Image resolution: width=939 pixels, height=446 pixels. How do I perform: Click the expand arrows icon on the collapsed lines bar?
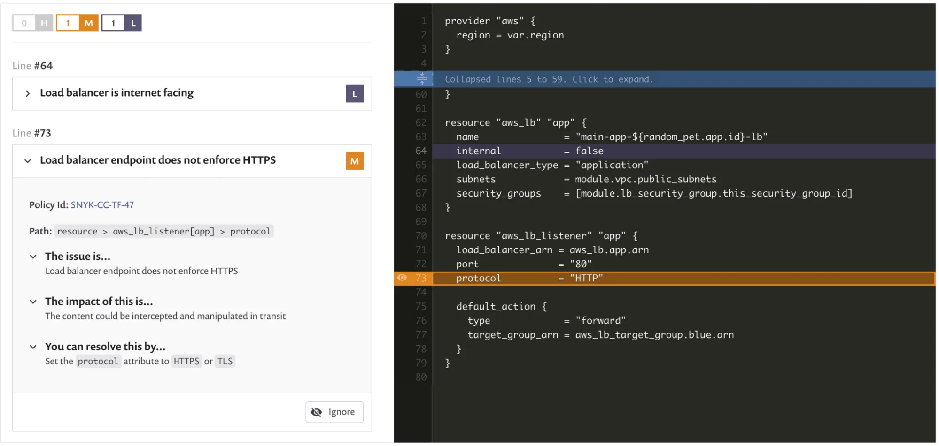point(421,79)
